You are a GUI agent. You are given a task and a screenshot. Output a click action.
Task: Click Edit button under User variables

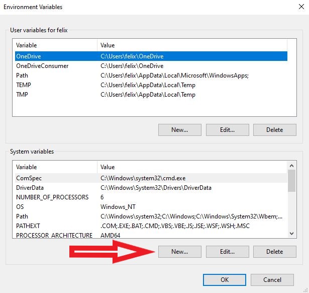227,129
